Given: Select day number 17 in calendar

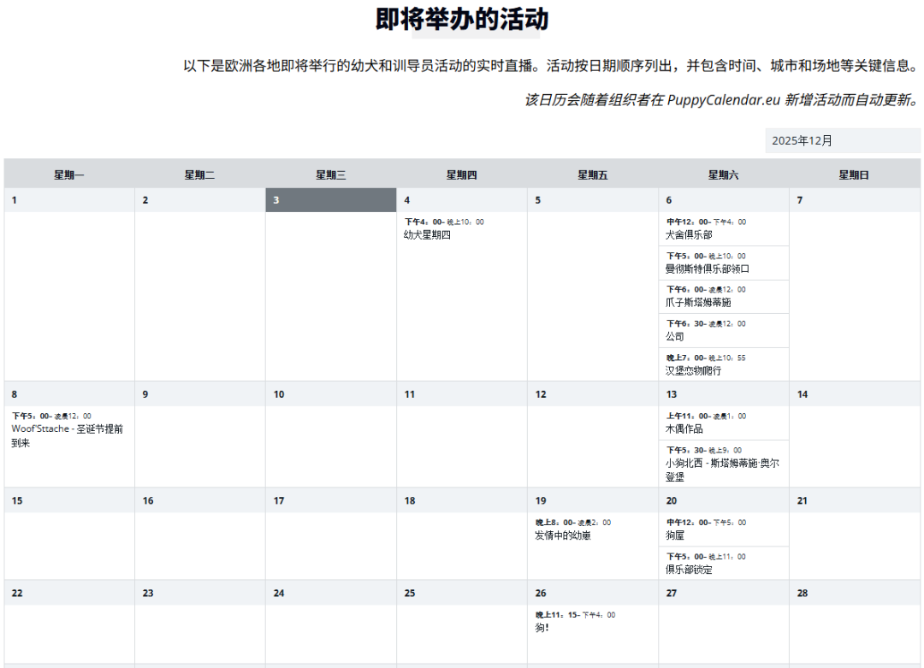Looking at the screenshot, I should (x=279, y=500).
